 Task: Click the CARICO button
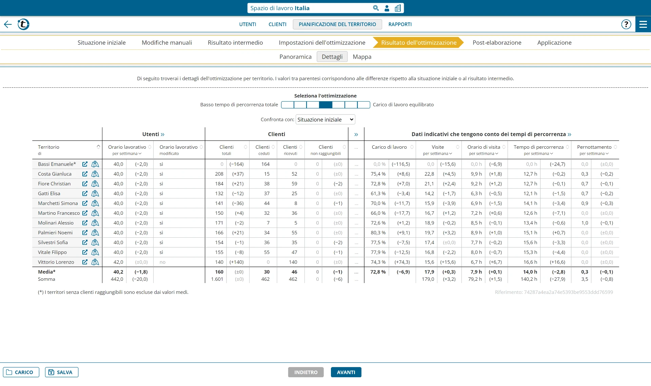(21, 372)
